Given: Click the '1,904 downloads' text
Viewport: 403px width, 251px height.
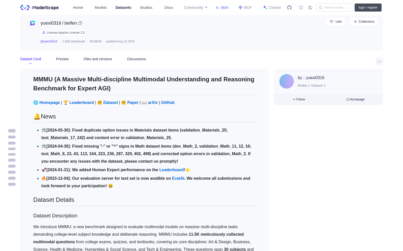Looking at the screenshot, I should point(74,41).
